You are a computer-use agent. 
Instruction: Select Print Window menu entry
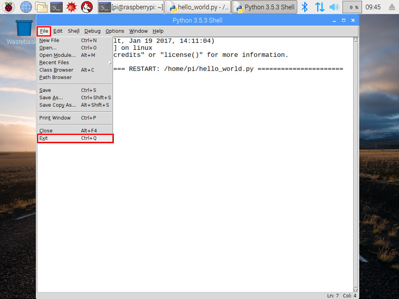75,118
